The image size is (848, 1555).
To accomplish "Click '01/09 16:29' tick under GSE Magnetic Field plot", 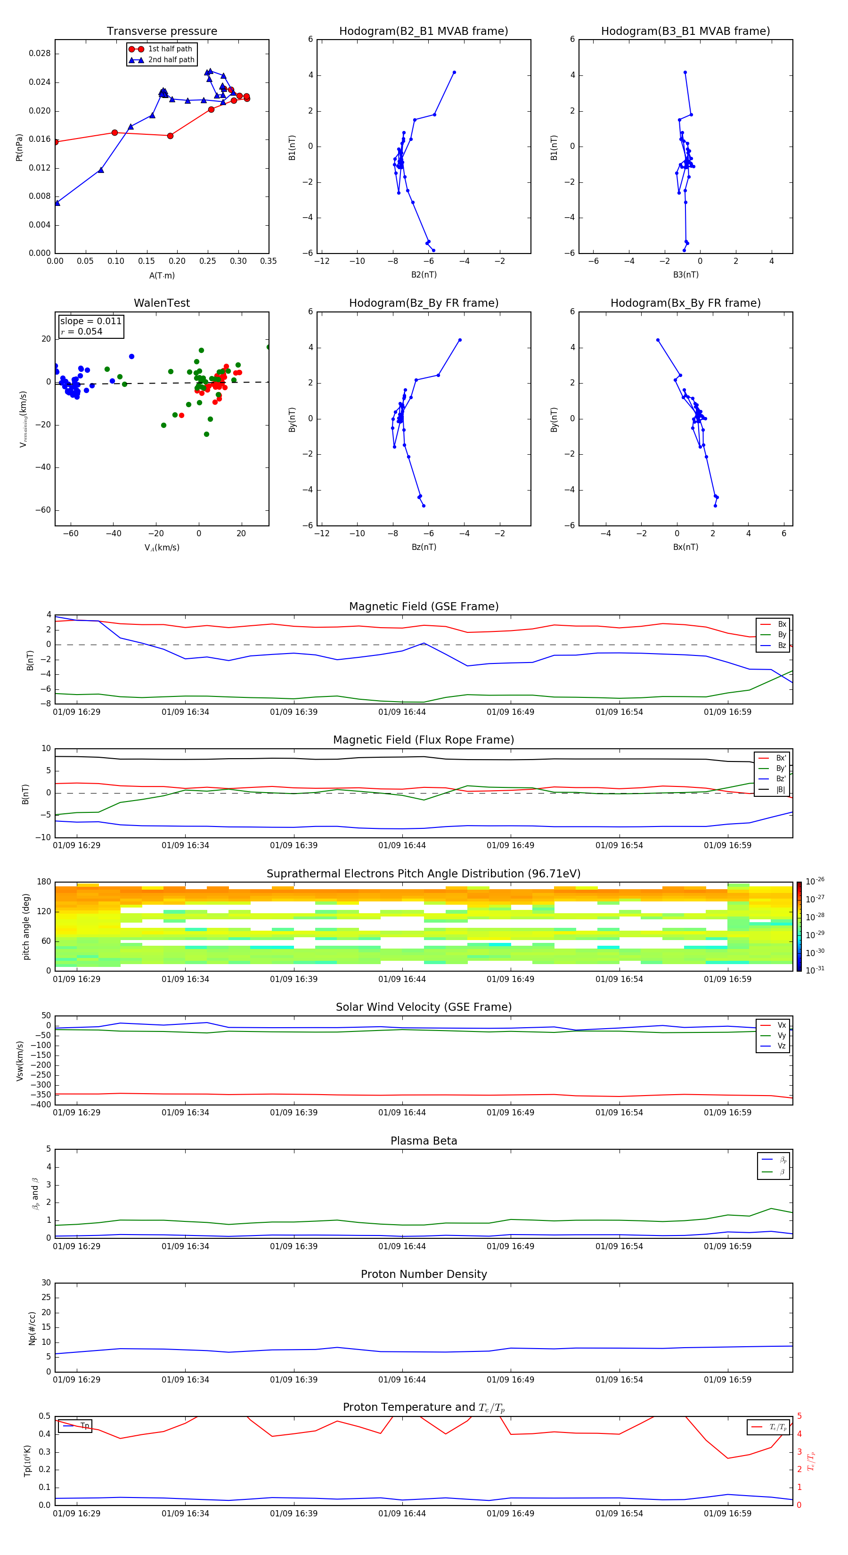I will click(x=77, y=712).
